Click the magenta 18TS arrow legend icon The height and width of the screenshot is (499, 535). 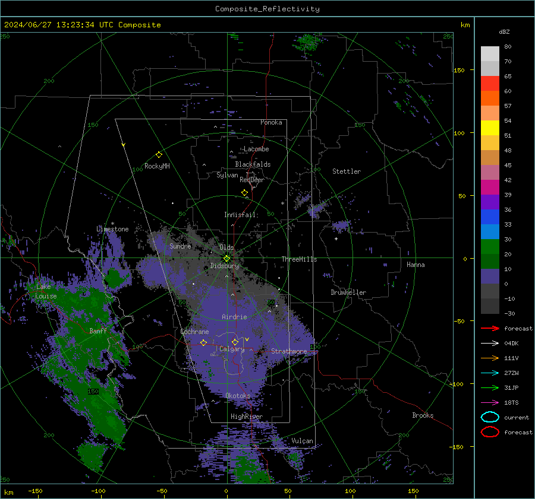pyautogui.click(x=490, y=403)
